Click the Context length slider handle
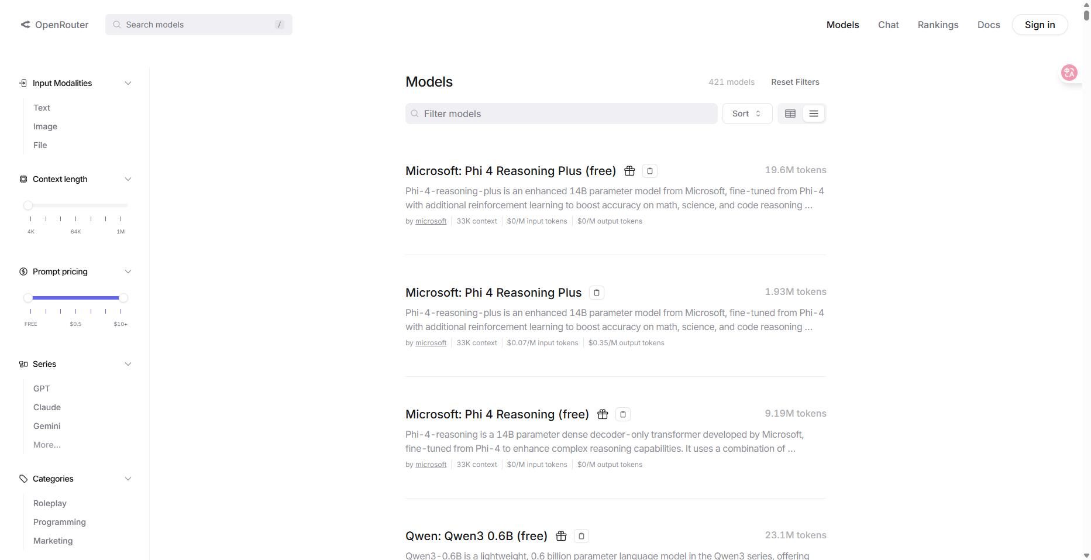This screenshot has width=1091, height=560. (x=28, y=205)
